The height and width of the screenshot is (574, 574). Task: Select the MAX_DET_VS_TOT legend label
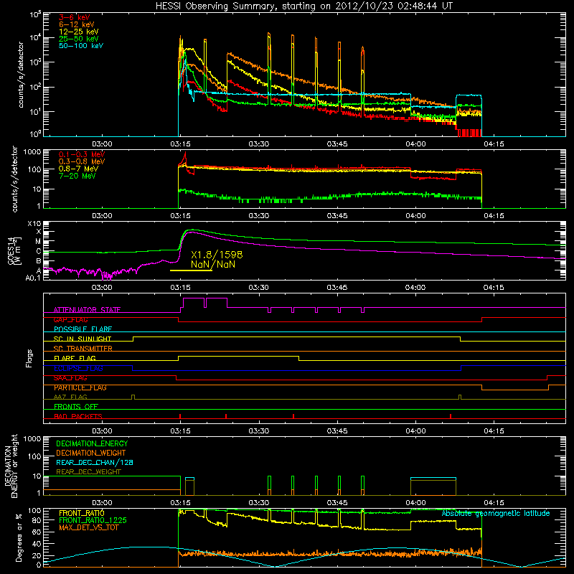tap(88, 527)
